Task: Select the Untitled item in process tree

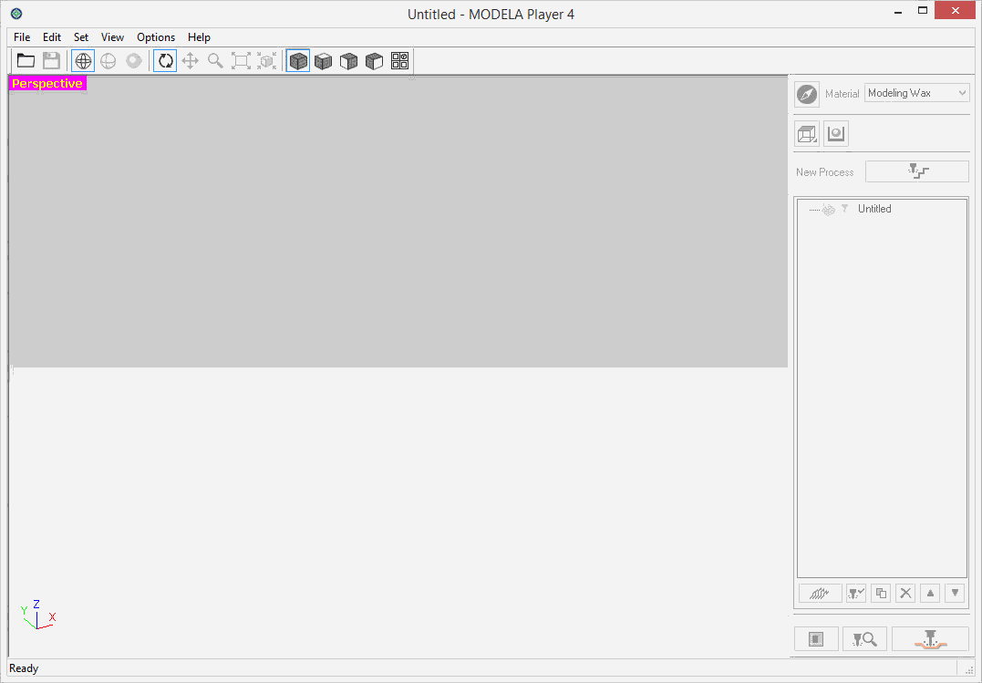Action: [874, 209]
